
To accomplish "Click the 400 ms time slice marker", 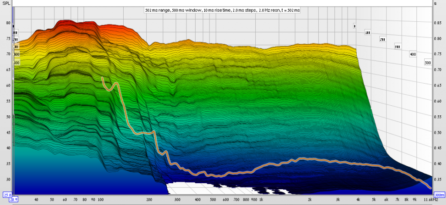I will (412, 54).
